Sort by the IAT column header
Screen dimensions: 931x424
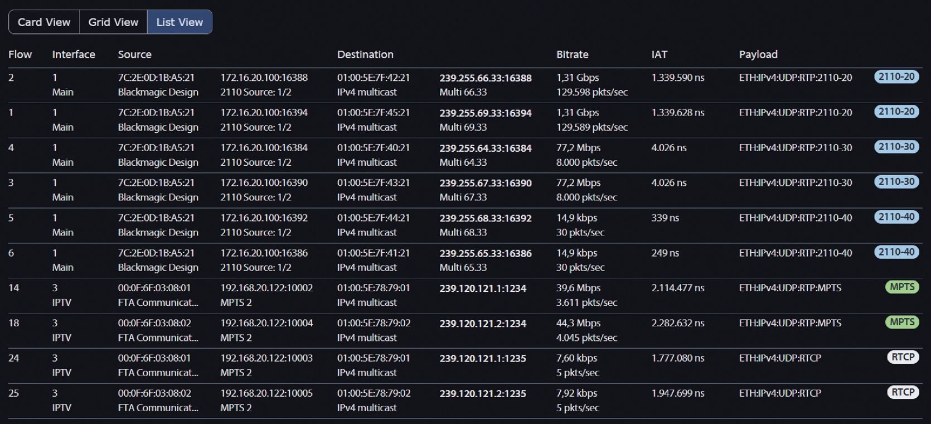[x=659, y=55]
